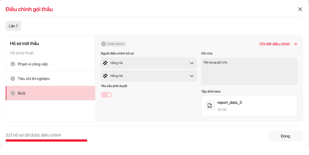Click the check icon beside Tiêu chí thí nghiệm
Image resolution: width=309 pixels, height=155 pixels.
(13, 79)
